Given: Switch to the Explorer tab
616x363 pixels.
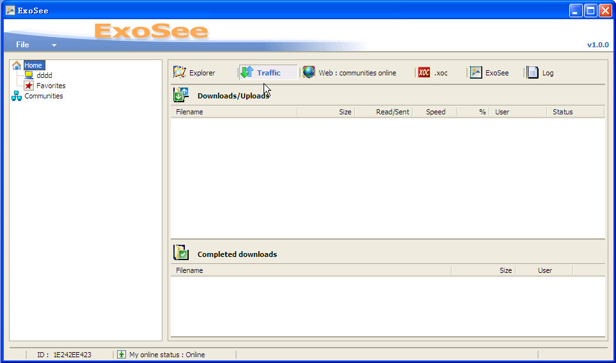Looking at the screenshot, I should [x=202, y=73].
